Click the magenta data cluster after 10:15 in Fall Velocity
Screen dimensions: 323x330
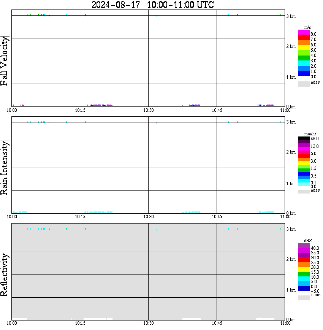pos(100,105)
